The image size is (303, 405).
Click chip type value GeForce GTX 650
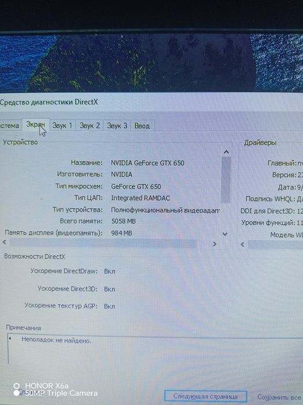tap(136, 186)
